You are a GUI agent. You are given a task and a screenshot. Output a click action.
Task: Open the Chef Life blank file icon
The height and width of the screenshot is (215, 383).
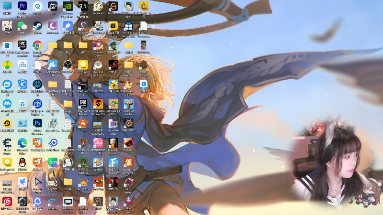coord(143,26)
